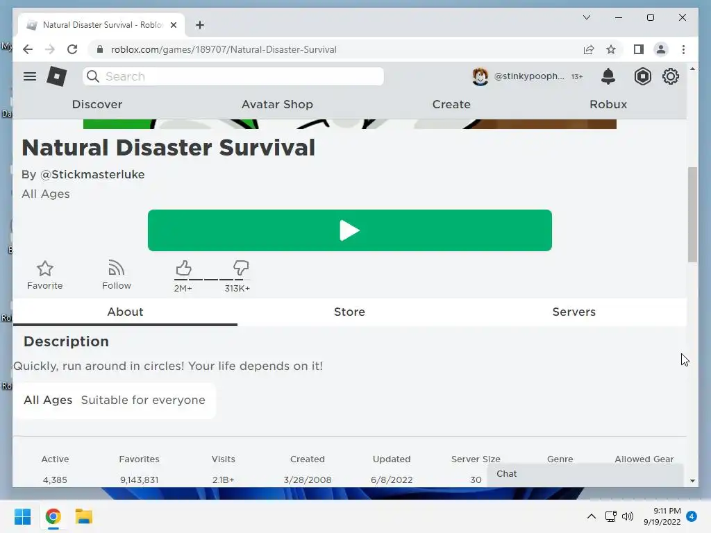Switch to the Store tab
The height and width of the screenshot is (533, 711).
point(350,312)
